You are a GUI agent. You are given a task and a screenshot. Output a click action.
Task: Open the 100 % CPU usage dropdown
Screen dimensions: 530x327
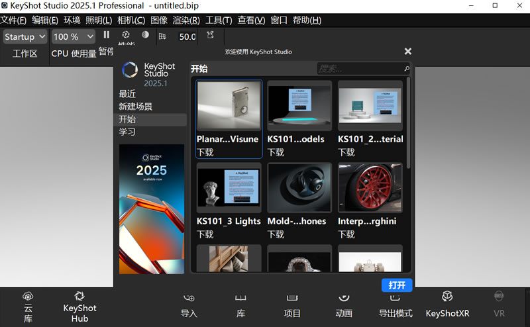point(73,37)
